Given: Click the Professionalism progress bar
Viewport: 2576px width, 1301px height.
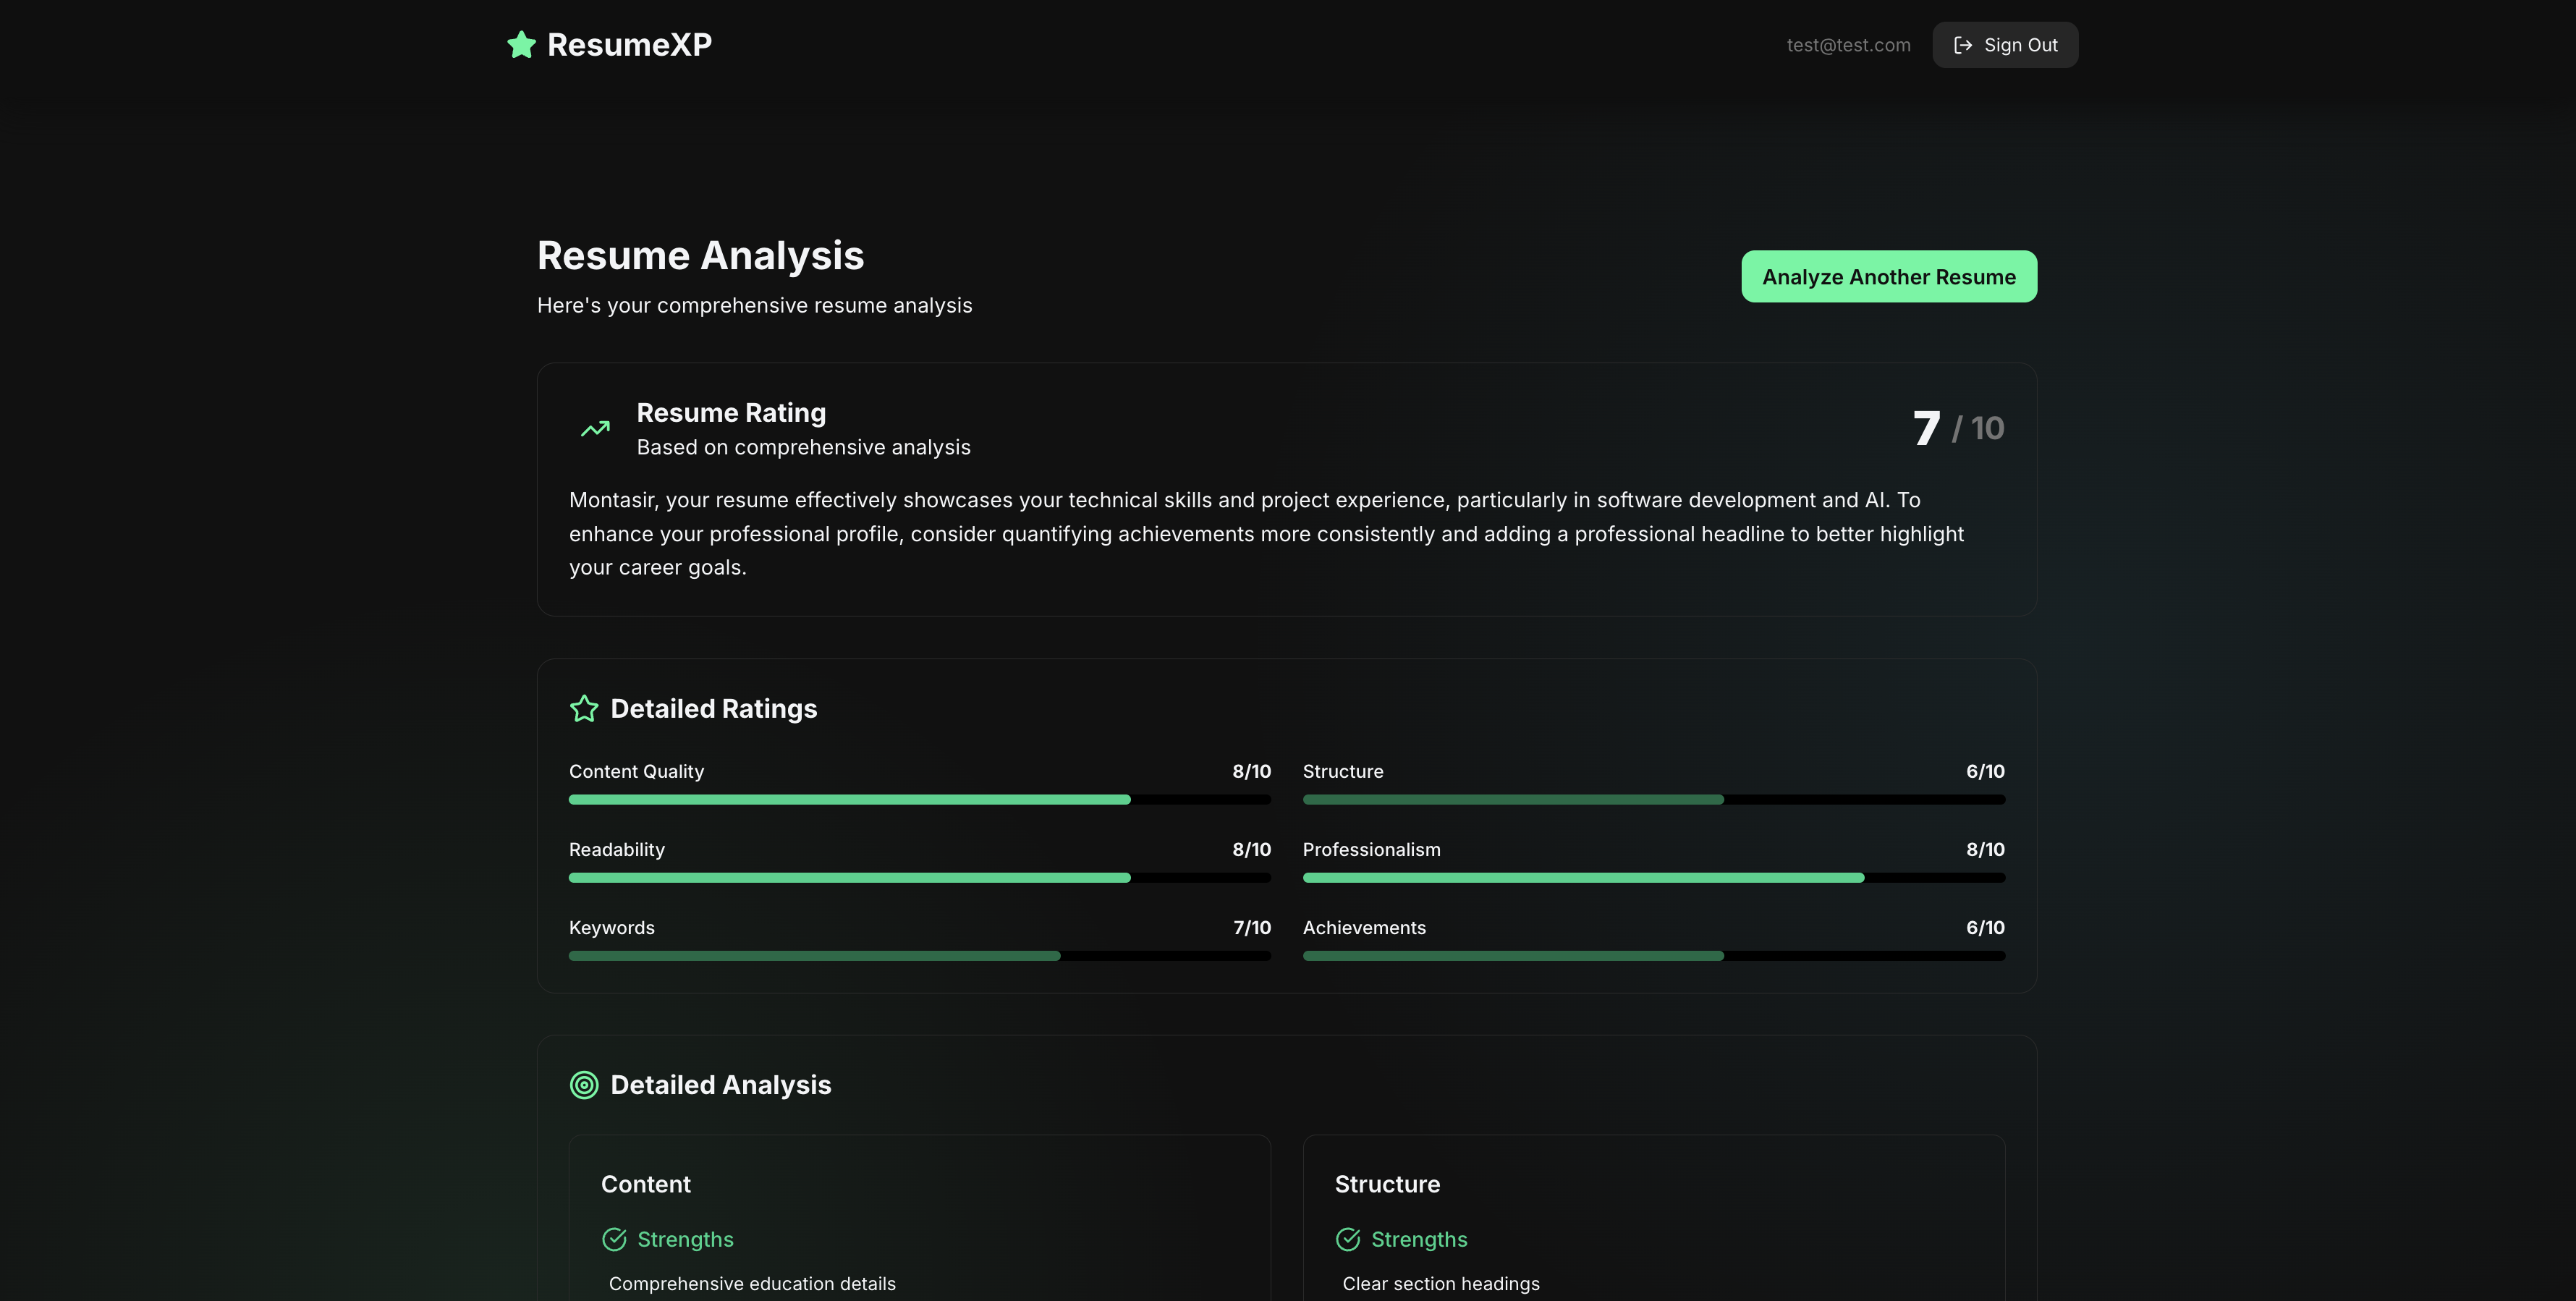Looking at the screenshot, I should point(1653,878).
